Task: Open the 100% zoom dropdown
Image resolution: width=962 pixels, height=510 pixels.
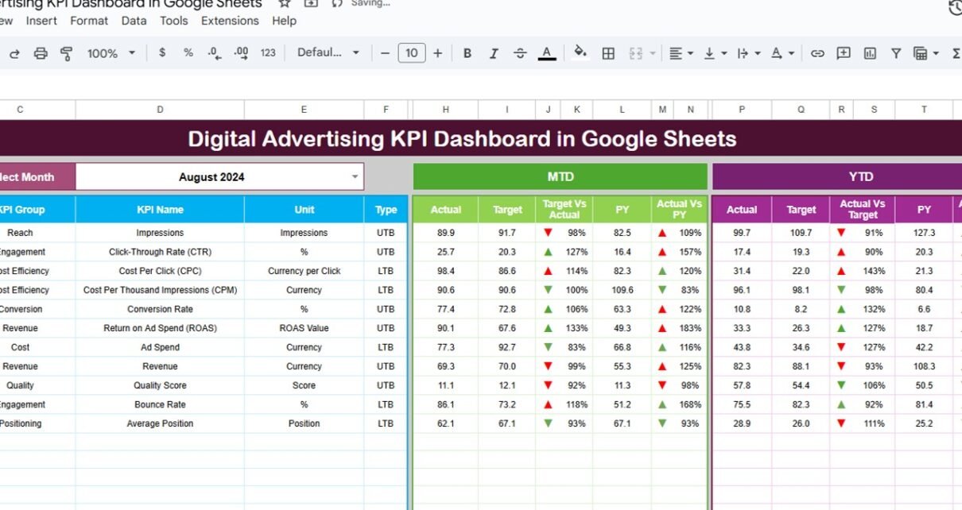Action: tap(111, 53)
